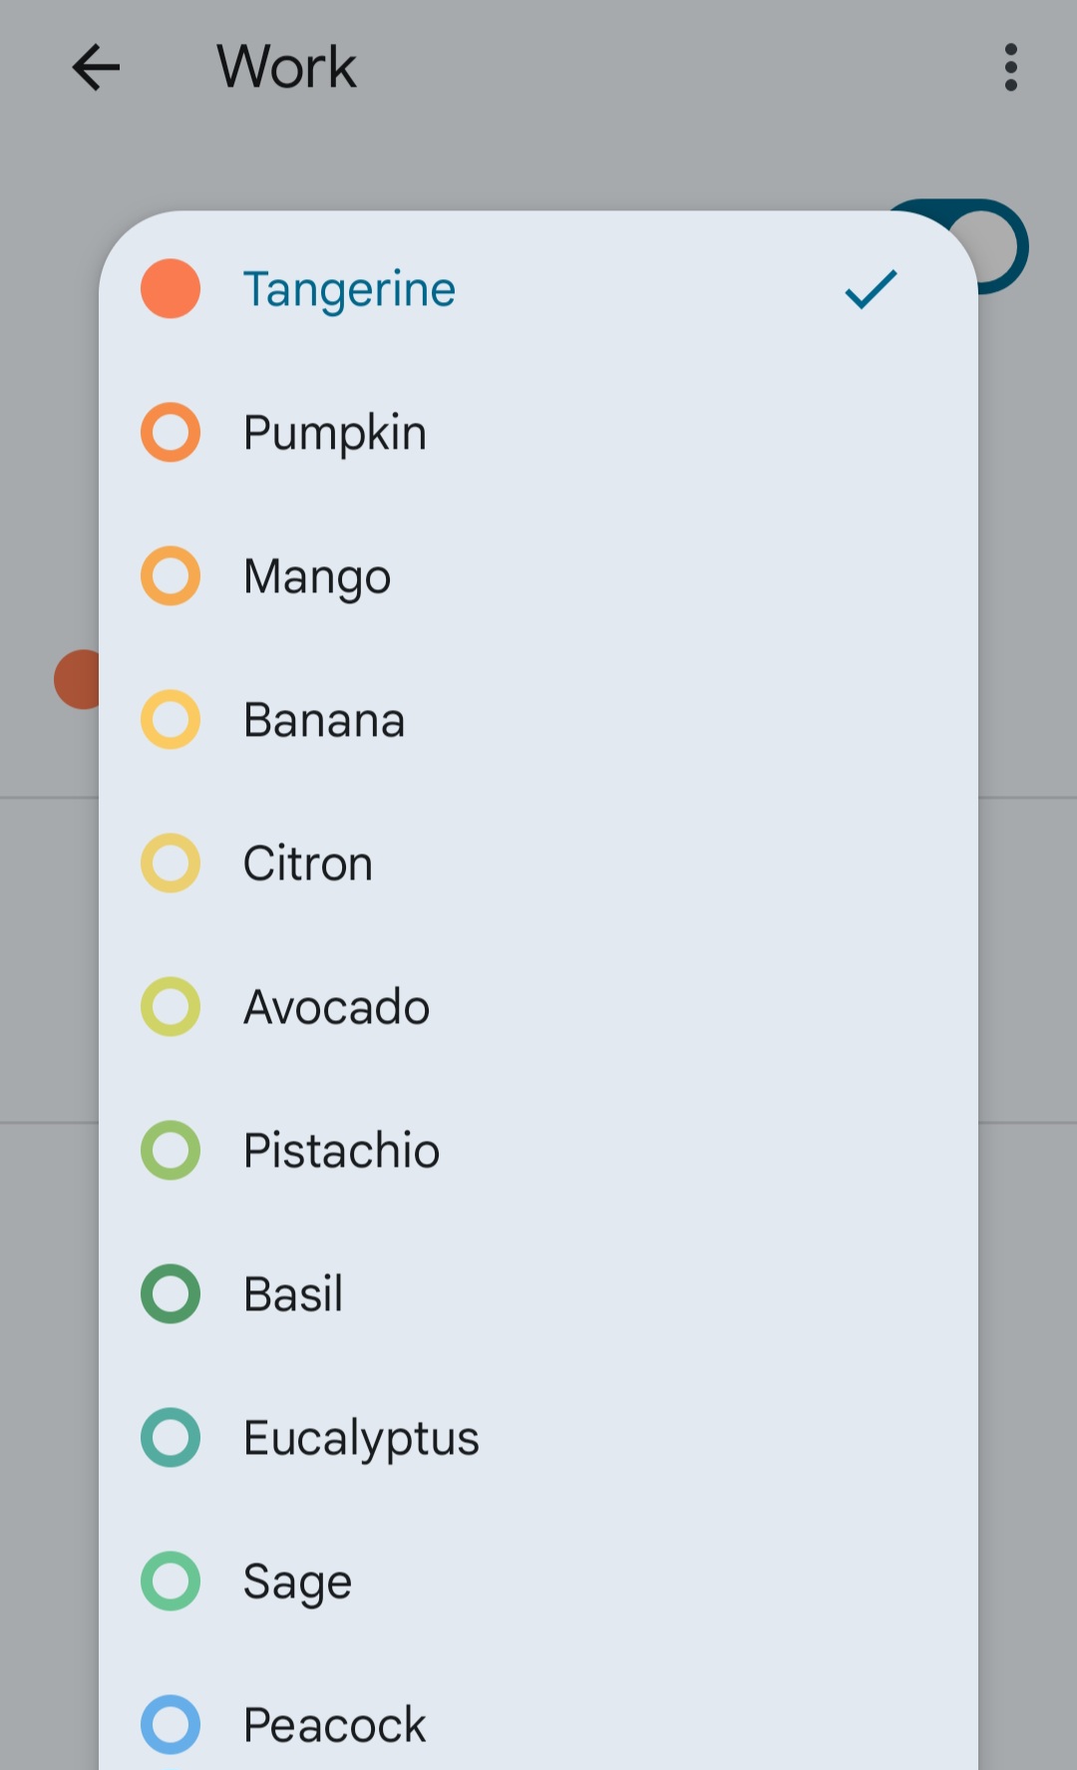The height and width of the screenshot is (1770, 1077).
Task: Choose Pumpkin as the new color
Action: pos(334,433)
